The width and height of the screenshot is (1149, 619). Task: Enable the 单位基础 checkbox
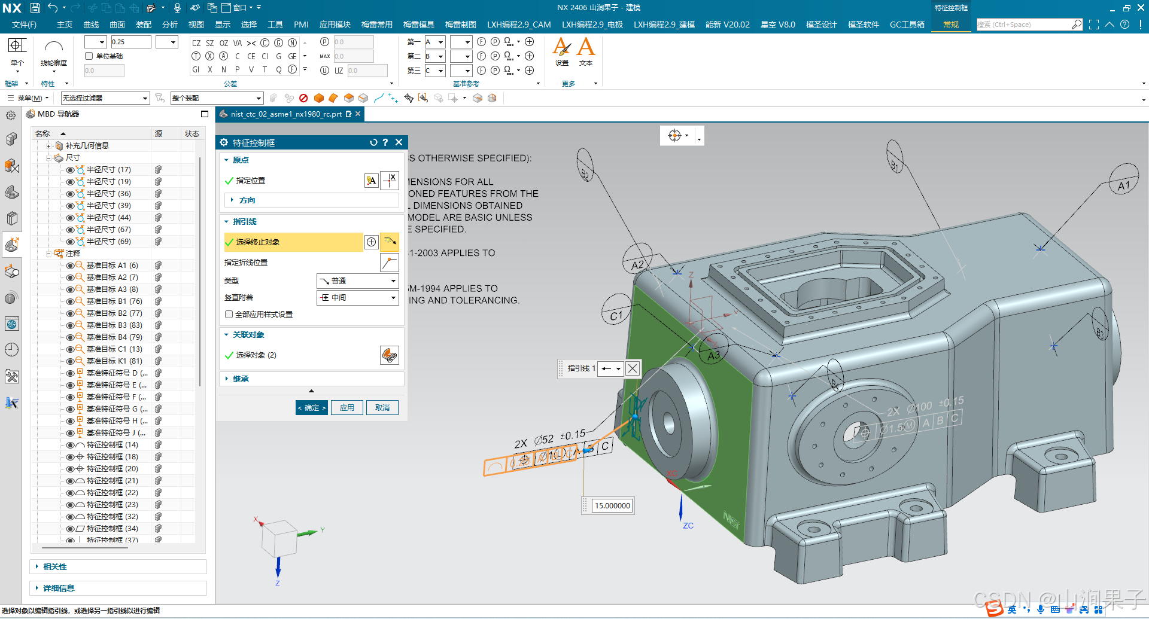pos(89,56)
